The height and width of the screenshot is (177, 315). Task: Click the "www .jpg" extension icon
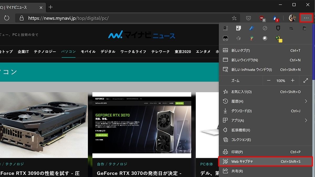(291, 28)
